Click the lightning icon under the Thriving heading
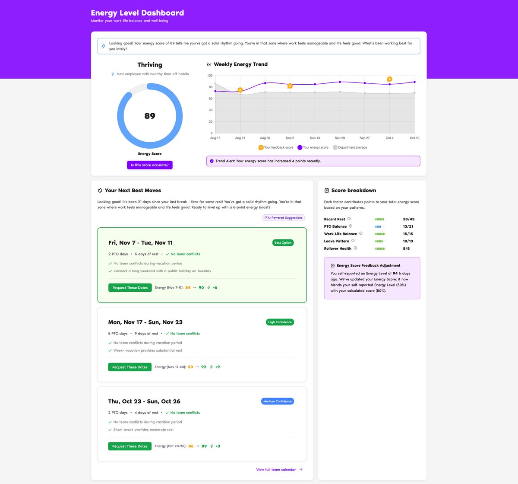Viewport: 518px width, 484px height. pos(113,74)
